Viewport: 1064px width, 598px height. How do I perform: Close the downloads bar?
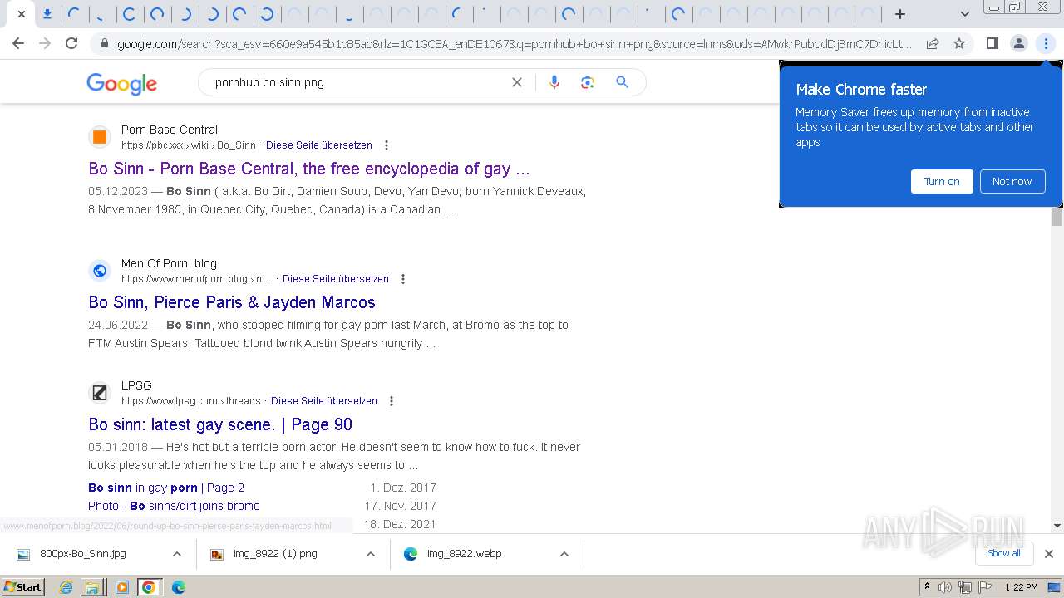click(x=1048, y=554)
